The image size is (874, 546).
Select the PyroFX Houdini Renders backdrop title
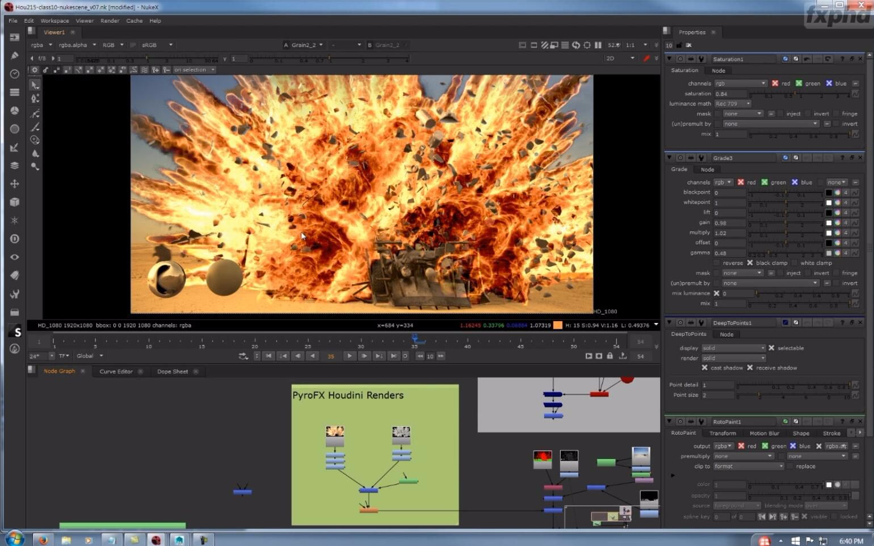[x=348, y=395]
